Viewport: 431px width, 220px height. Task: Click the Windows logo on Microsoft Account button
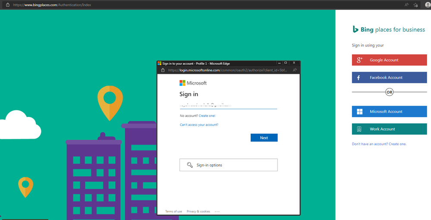point(359,111)
